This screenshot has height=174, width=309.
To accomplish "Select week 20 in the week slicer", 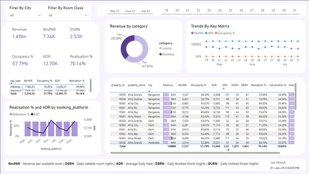I will [x=177, y=11].
